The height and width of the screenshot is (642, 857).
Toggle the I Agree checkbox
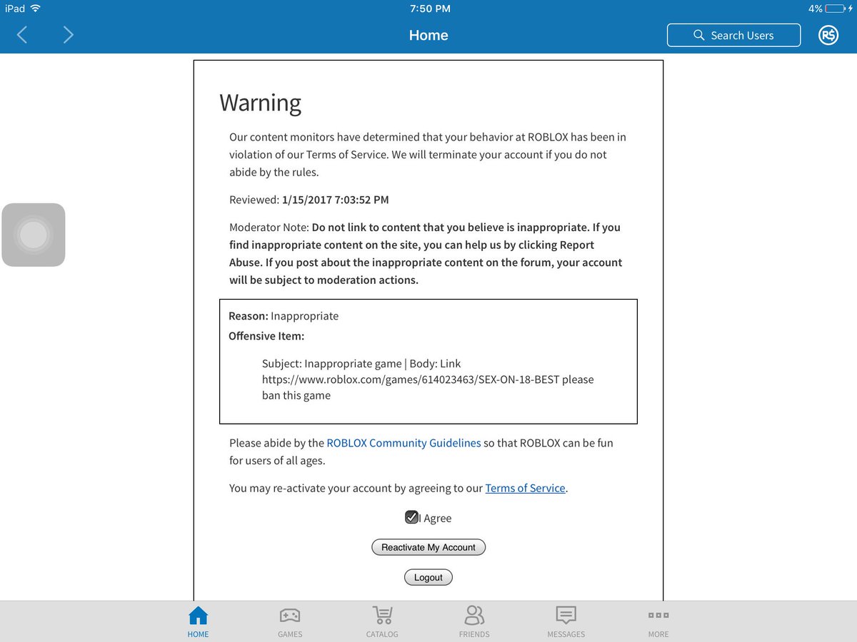411,517
